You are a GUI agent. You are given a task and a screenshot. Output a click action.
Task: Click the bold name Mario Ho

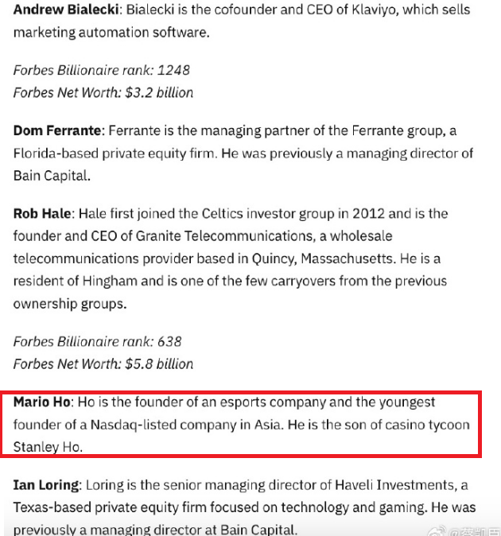(x=43, y=402)
